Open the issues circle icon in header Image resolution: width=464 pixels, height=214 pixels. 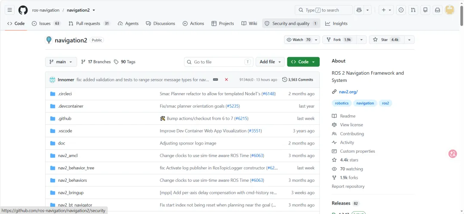401,10
